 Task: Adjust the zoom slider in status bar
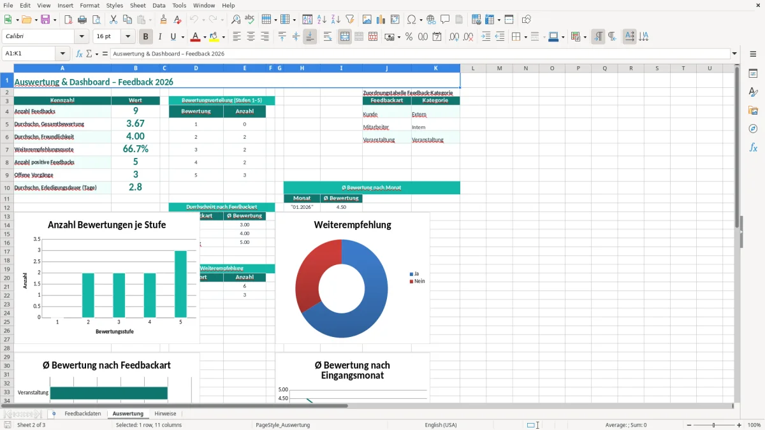click(x=714, y=425)
